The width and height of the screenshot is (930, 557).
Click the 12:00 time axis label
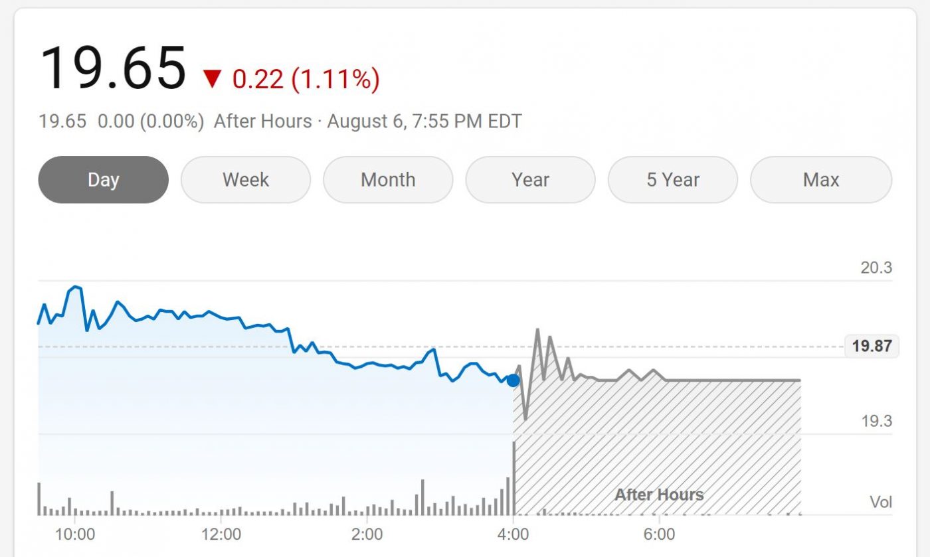click(x=221, y=534)
